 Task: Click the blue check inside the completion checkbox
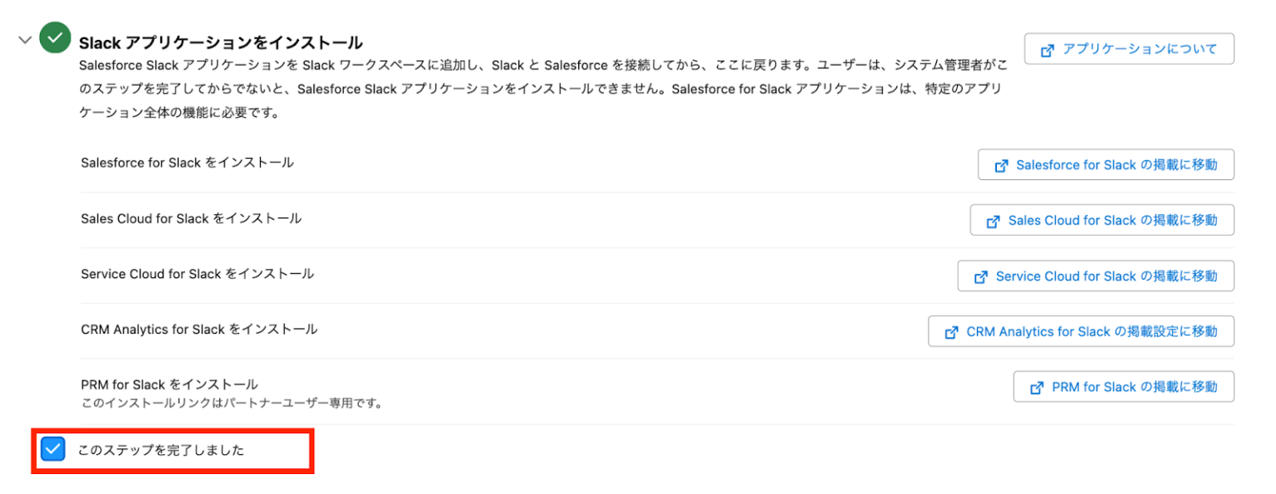[53, 449]
